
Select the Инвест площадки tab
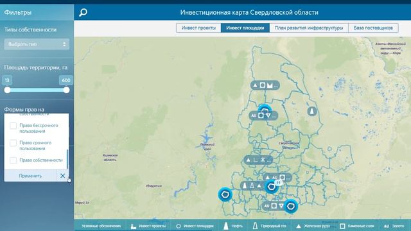click(245, 28)
